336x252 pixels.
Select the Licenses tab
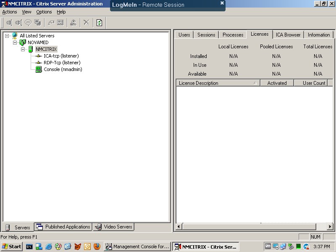coord(260,34)
